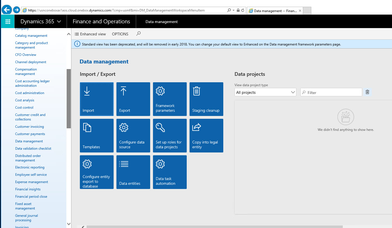This screenshot has height=228, width=392.
Task: Open Electronic reporting from navigation list
Action: tap(30, 167)
